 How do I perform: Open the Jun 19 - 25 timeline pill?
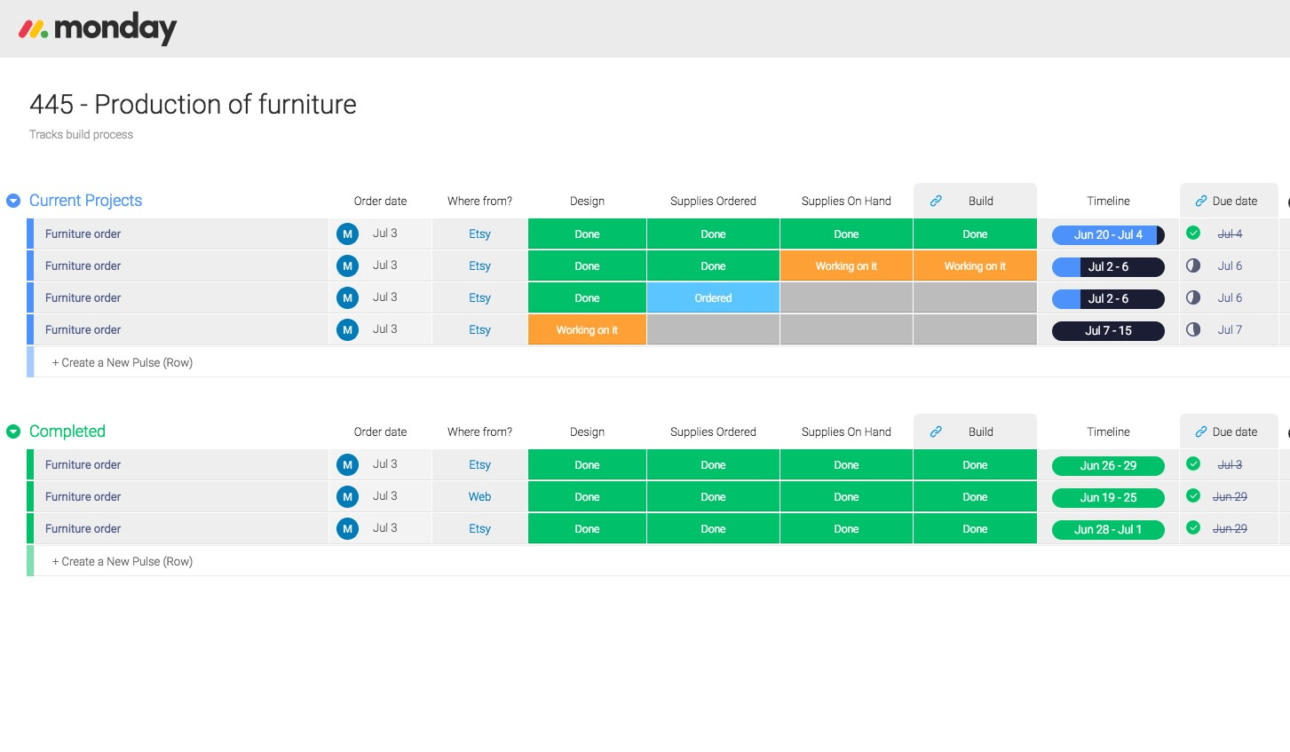(1108, 498)
